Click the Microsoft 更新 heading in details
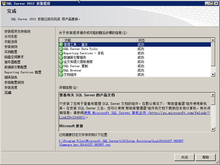The height and width of the screenshot is (165, 220). tap(71, 126)
